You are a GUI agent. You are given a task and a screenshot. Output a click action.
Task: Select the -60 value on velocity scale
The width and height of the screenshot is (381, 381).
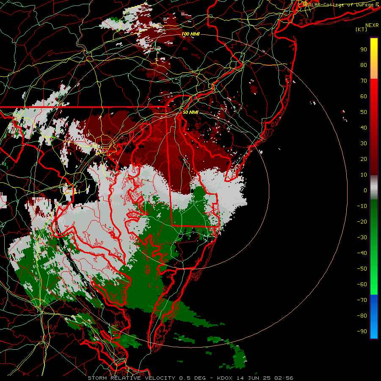click(x=362, y=284)
